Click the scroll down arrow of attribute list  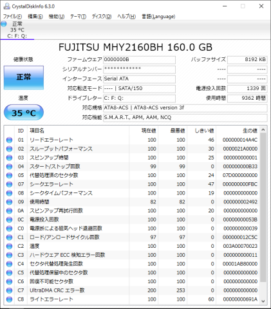263,301
